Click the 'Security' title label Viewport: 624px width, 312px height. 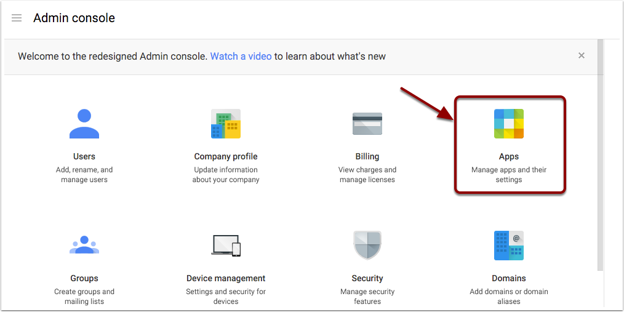[x=367, y=278]
